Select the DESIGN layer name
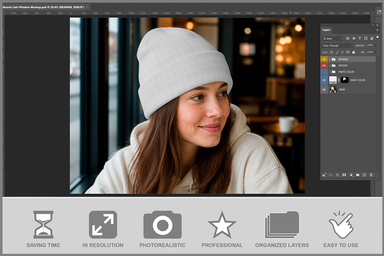The height and width of the screenshot is (256, 384). [343, 66]
